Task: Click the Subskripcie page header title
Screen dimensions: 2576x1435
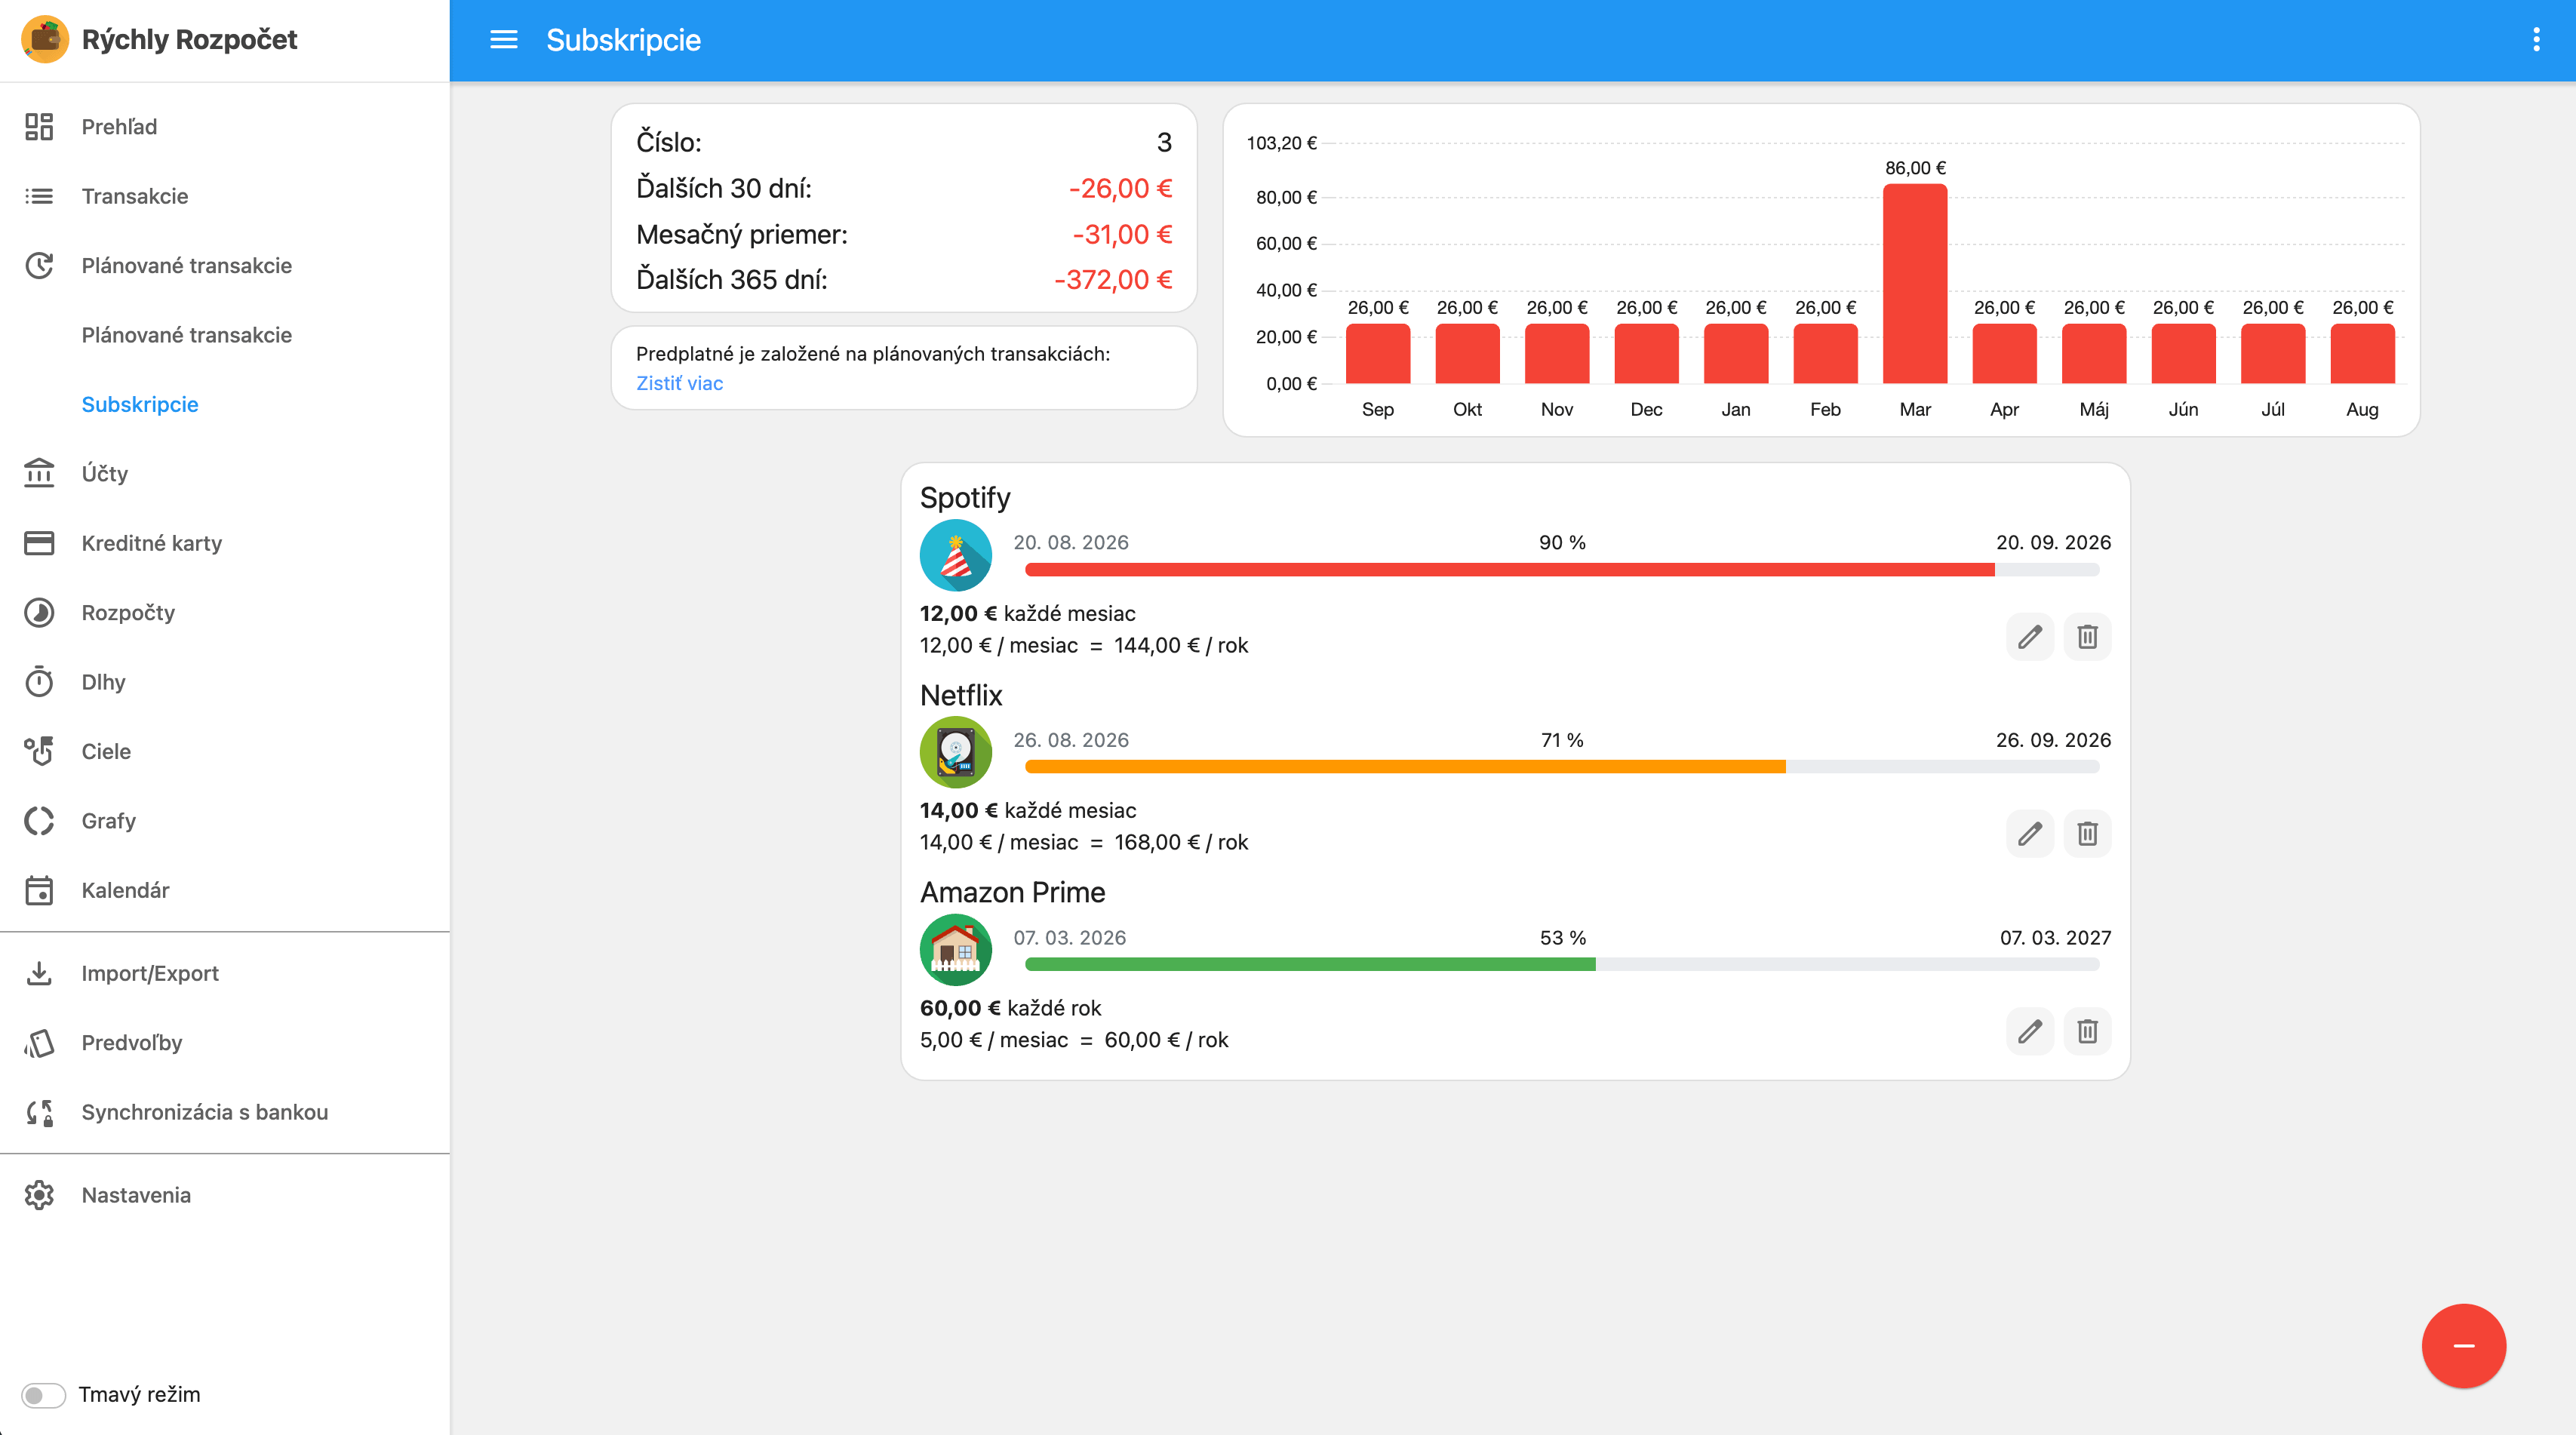Action: pyautogui.click(x=623, y=40)
